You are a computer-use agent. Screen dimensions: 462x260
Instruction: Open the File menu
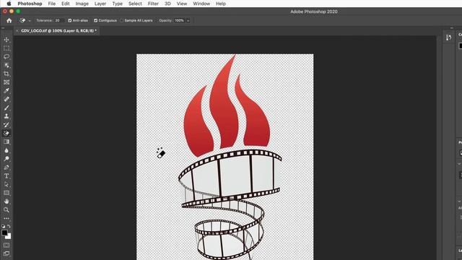[52, 4]
